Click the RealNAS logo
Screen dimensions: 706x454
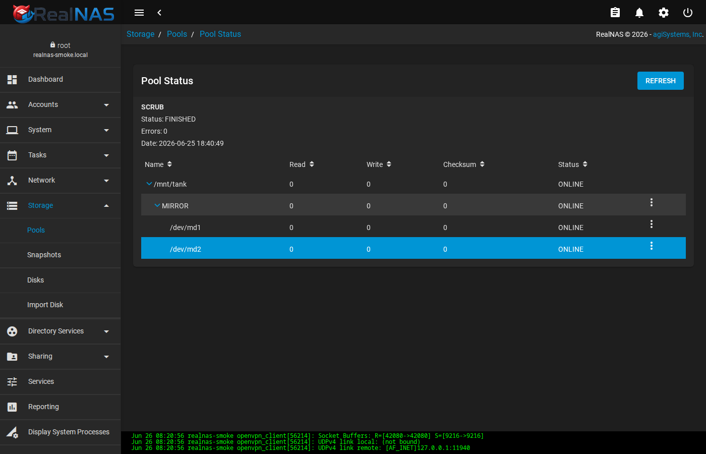point(64,13)
